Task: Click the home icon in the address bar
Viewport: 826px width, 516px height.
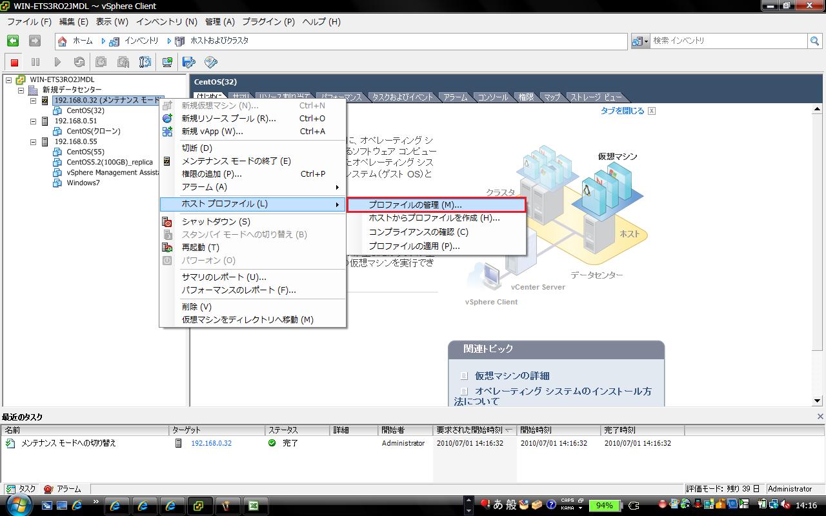Action: [63, 41]
